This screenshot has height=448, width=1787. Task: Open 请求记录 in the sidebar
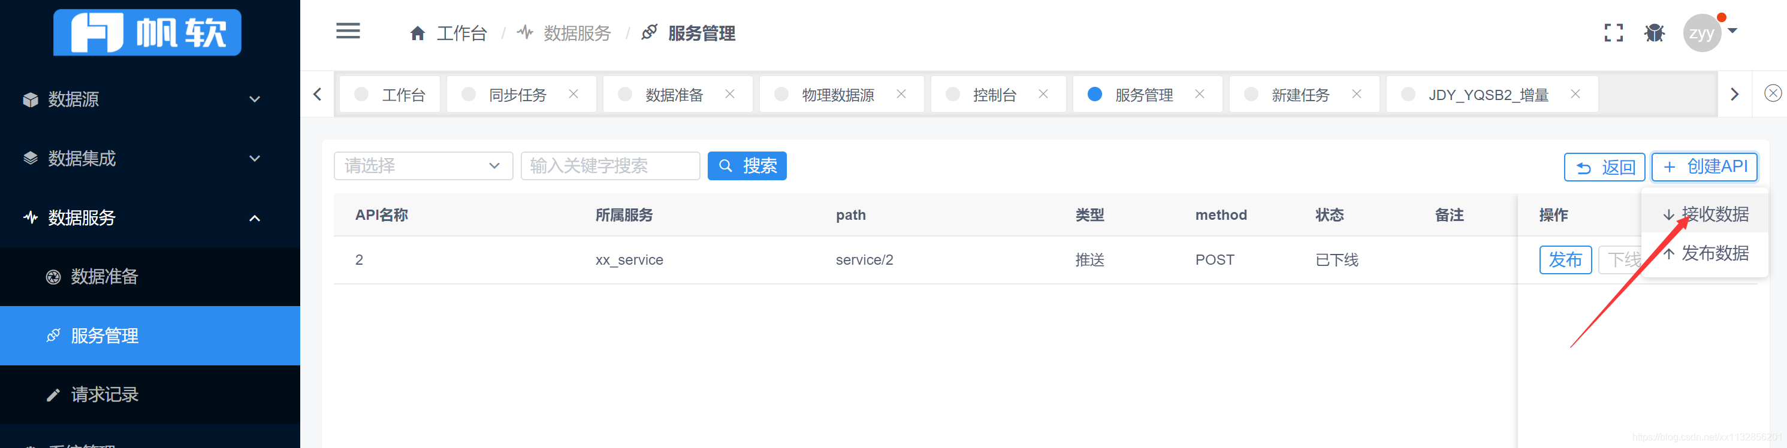click(150, 395)
